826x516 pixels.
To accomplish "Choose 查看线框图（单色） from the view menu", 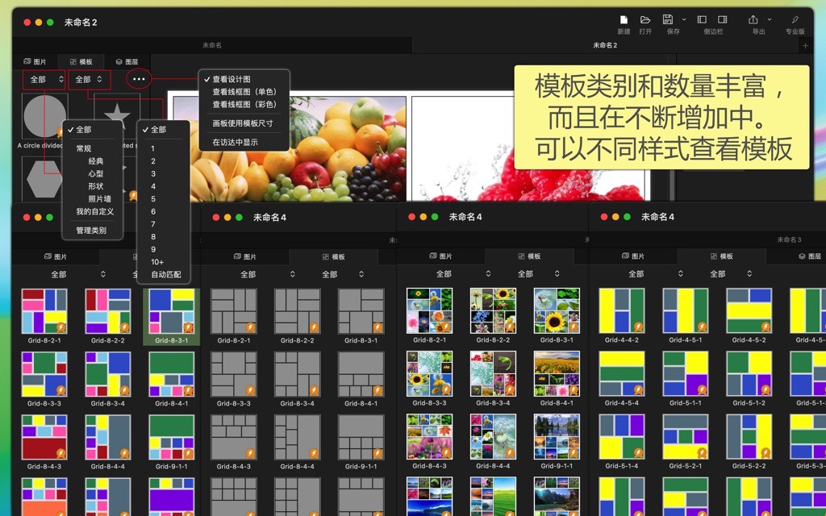I will pyautogui.click(x=244, y=92).
